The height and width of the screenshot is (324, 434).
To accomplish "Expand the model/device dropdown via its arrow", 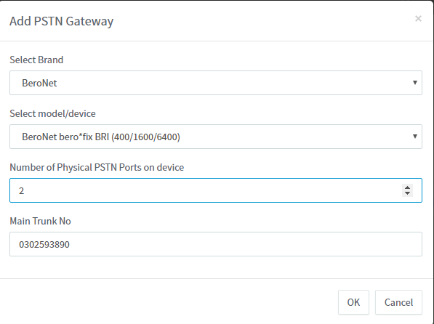I will [414, 136].
